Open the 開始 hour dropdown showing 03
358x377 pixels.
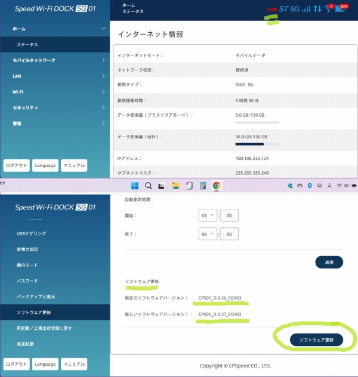pyautogui.click(x=208, y=215)
